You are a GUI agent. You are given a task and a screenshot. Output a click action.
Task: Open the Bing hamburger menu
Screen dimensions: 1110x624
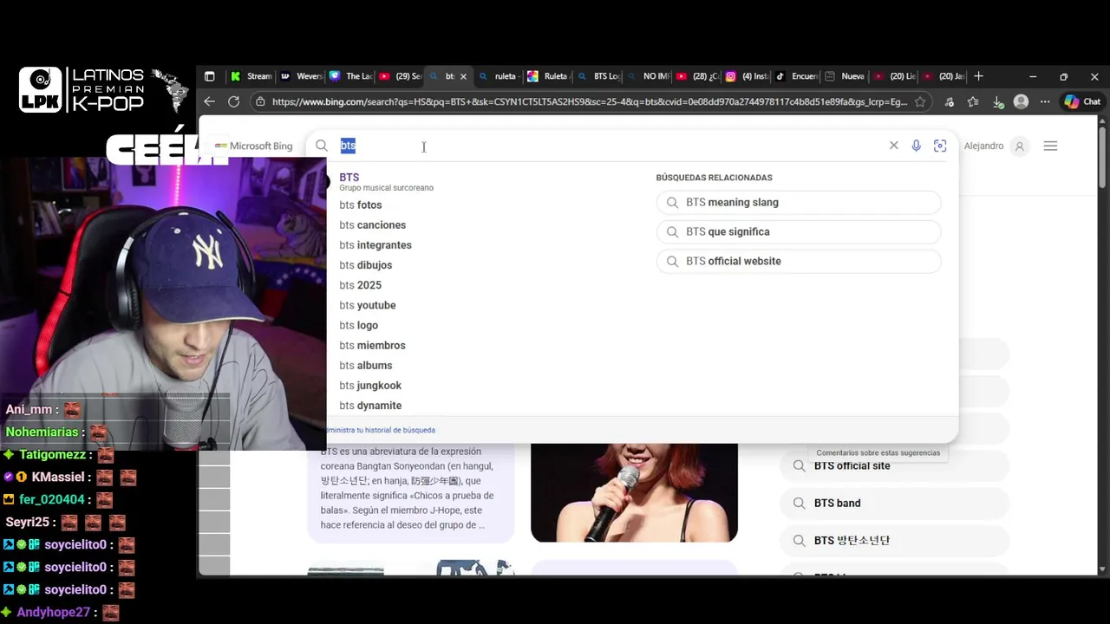(x=1050, y=146)
